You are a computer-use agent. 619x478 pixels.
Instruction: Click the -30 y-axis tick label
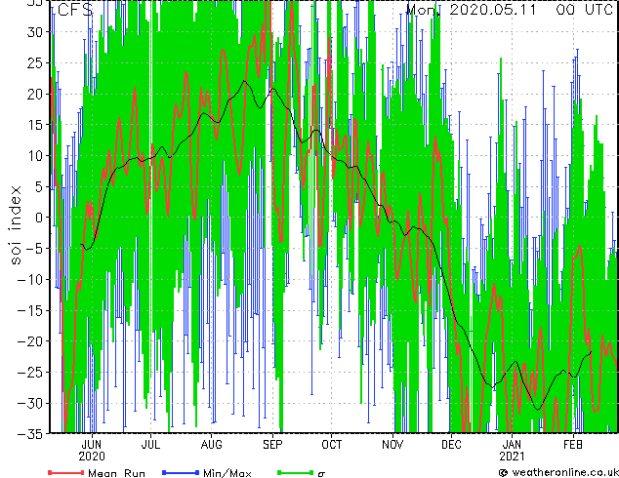30,403
